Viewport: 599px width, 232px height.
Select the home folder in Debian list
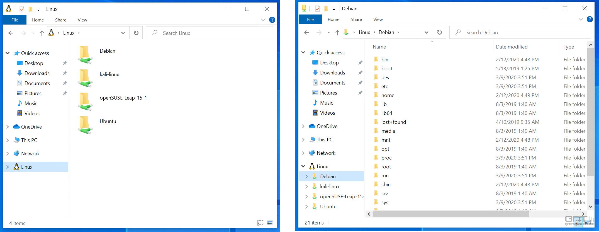[x=388, y=95]
